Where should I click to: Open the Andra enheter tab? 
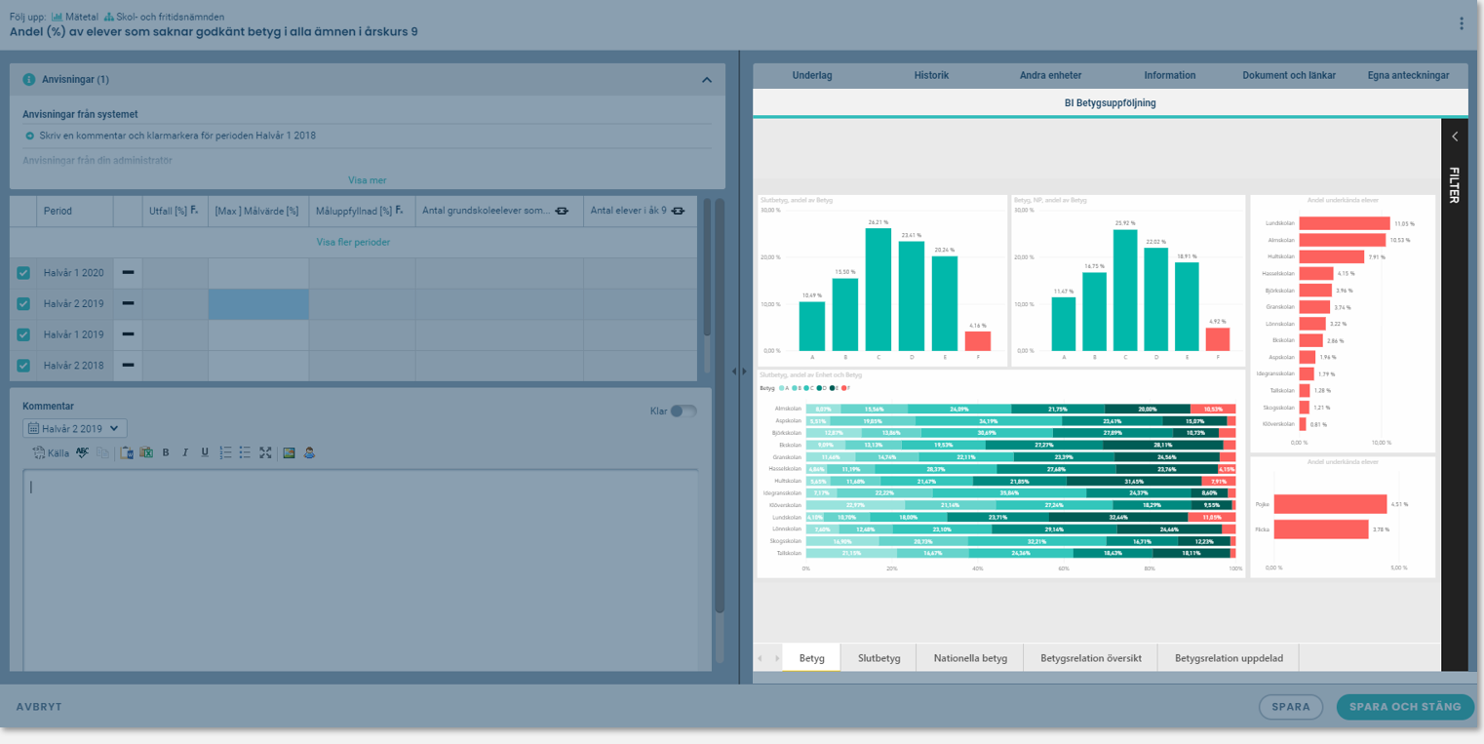click(1050, 75)
